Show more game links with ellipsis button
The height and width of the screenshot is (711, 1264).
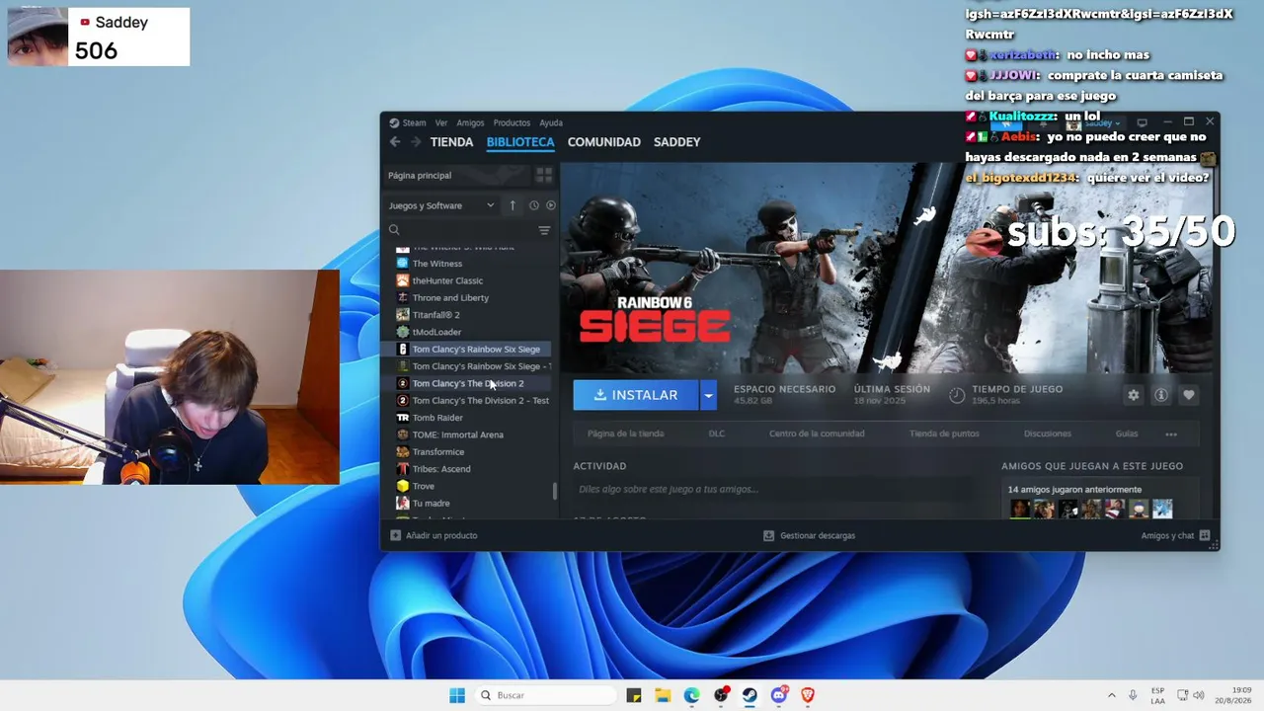(x=1171, y=434)
